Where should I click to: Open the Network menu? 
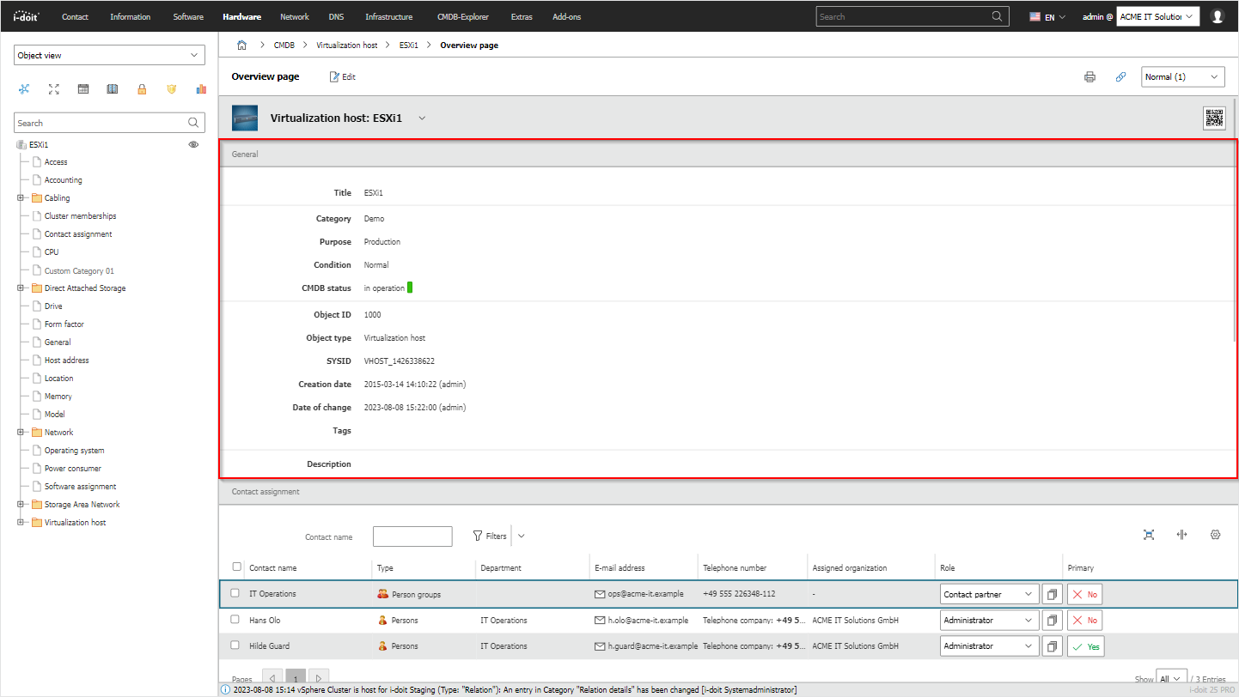295,16
